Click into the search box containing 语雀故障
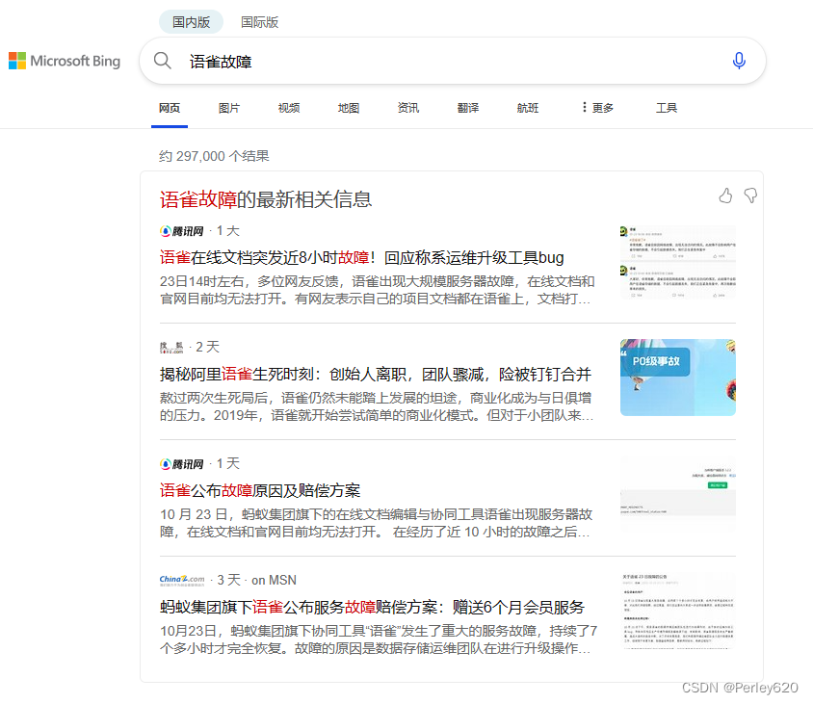Image resolution: width=813 pixels, height=704 pixels. pos(451,62)
